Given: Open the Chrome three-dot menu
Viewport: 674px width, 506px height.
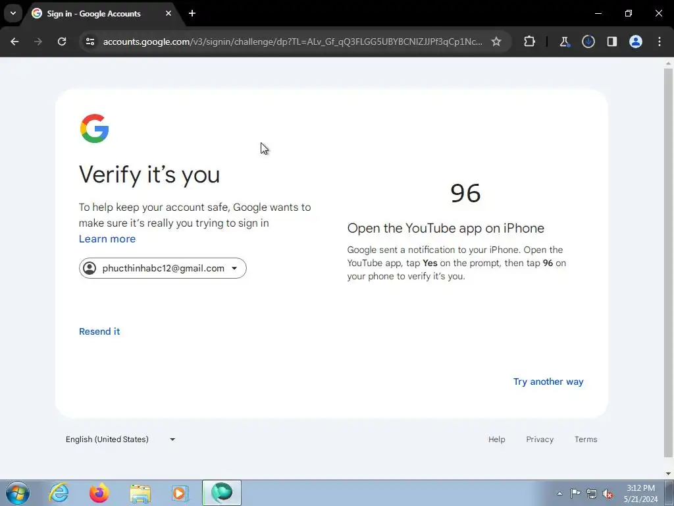Looking at the screenshot, I should tap(660, 42).
